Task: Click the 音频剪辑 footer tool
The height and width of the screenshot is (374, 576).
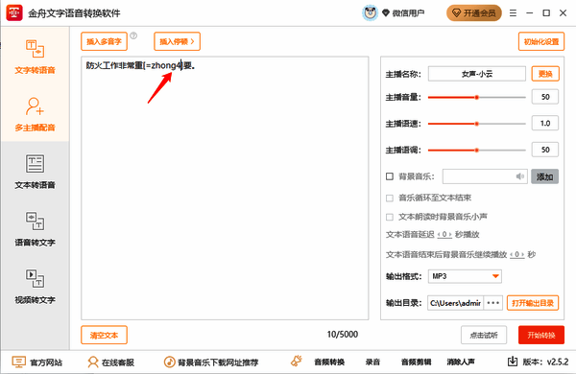Action: click(416, 362)
